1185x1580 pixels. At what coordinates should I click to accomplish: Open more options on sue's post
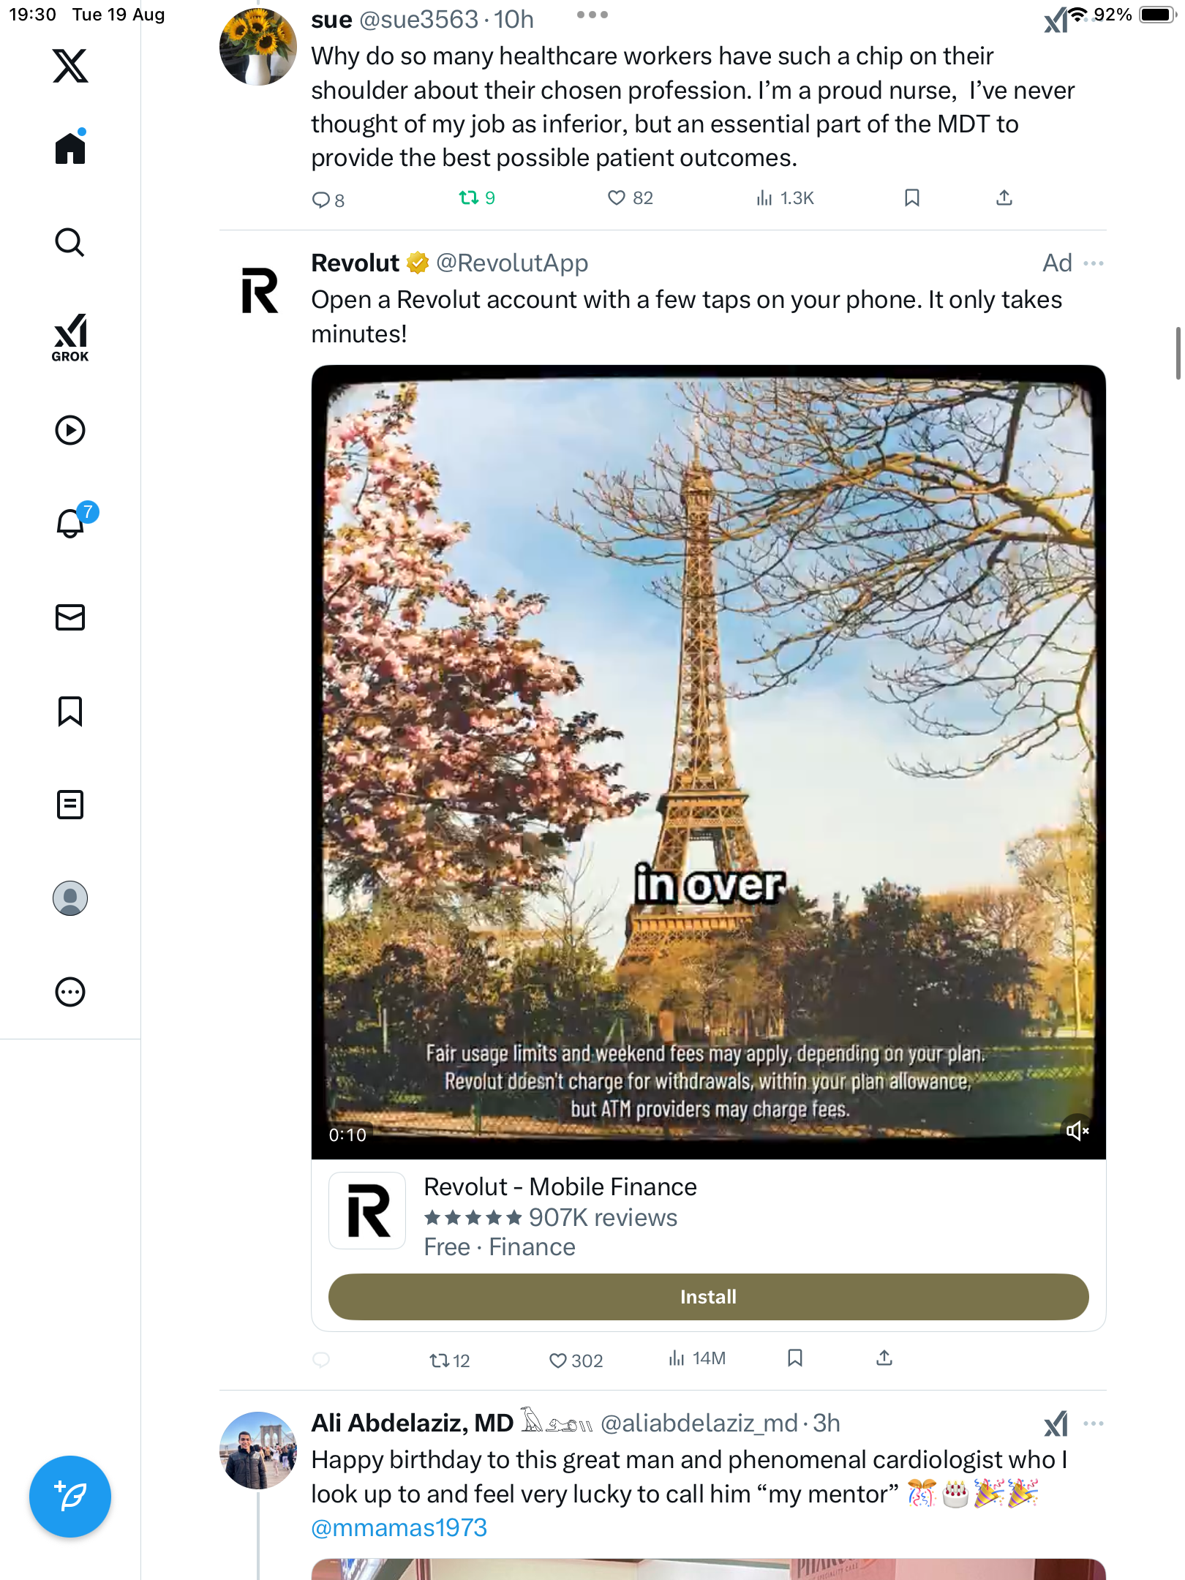click(592, 15)
